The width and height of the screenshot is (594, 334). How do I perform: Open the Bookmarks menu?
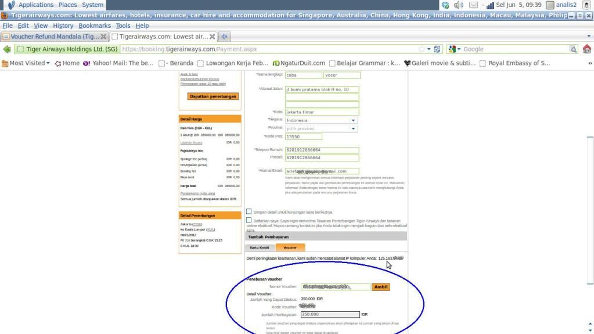coord(95,26)
